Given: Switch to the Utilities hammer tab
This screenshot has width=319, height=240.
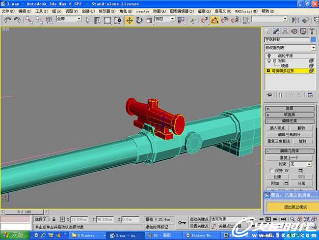Looking at the screenshot, I should tap(312, 31).
